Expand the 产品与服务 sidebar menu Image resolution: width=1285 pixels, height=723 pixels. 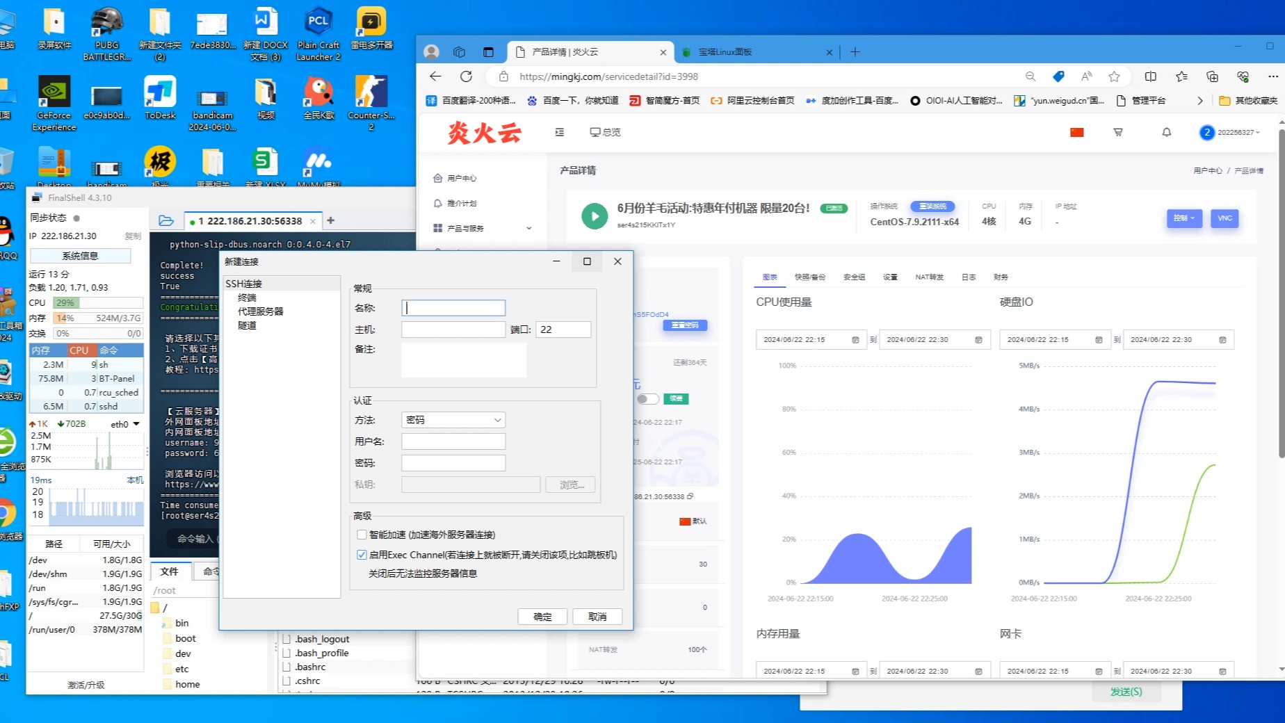pos(483,228)
